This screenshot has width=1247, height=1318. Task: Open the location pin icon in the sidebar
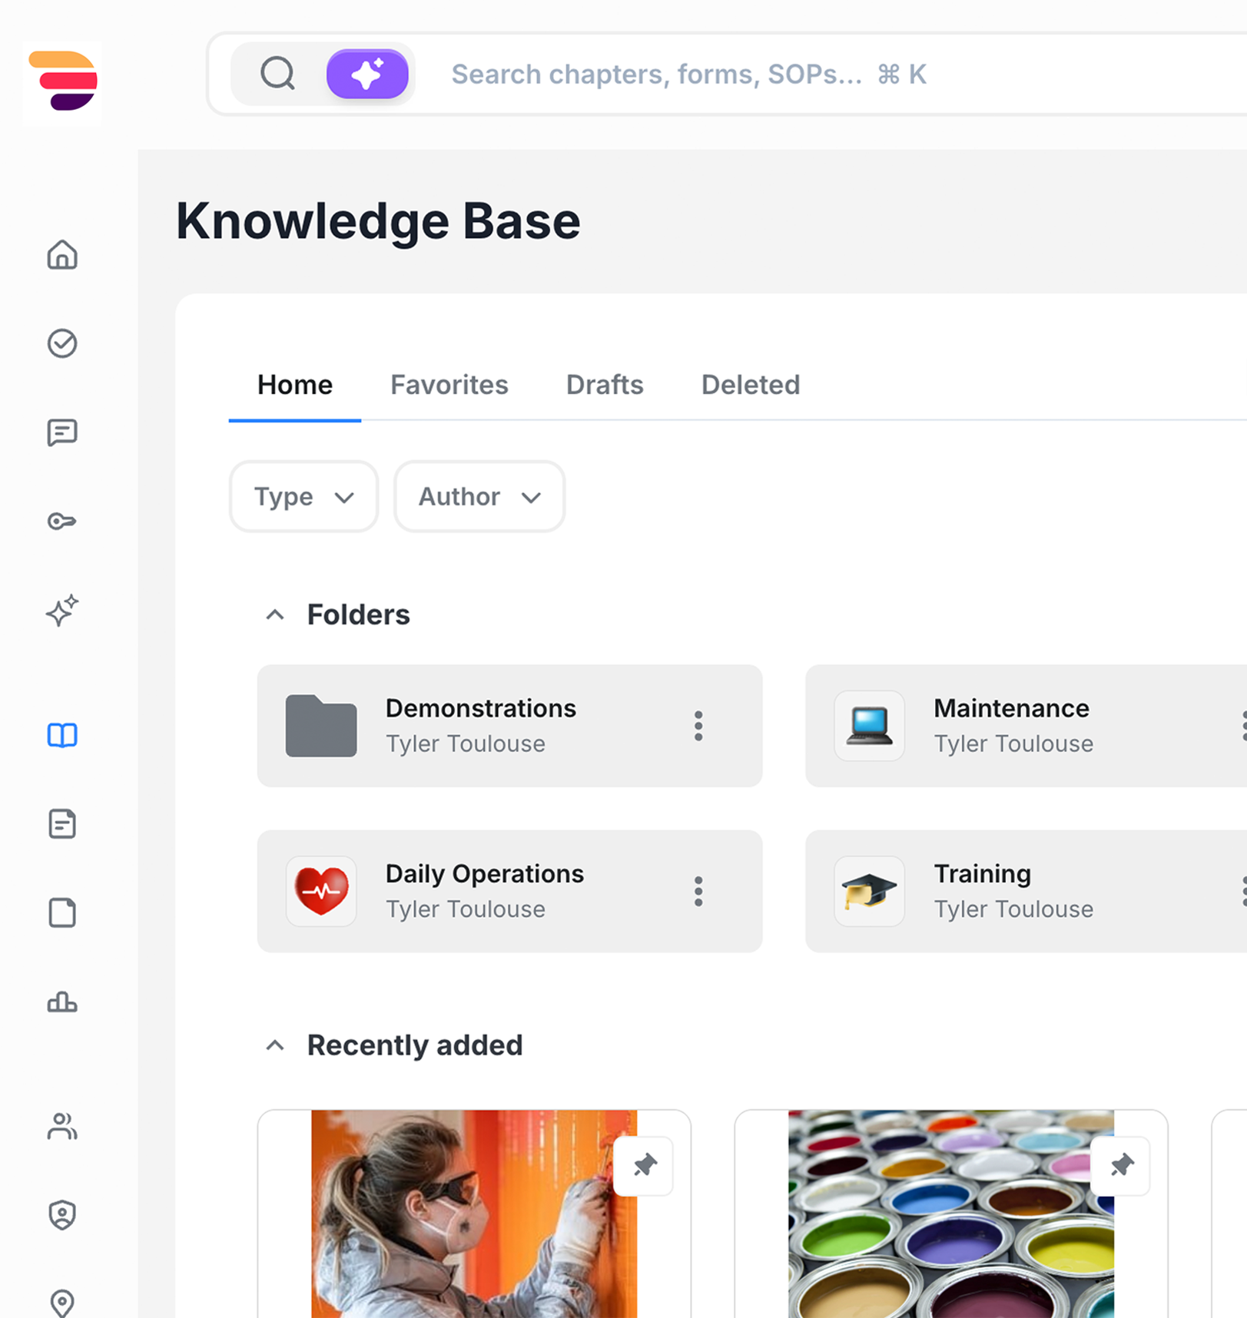pyautogui.click(x=62, y=1303)
